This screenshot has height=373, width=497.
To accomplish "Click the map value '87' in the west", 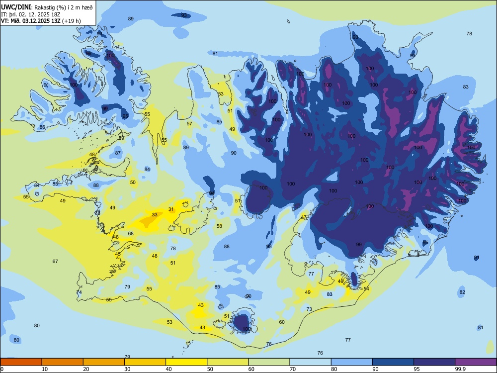I will pyautogui.click(x=118, y=153).
